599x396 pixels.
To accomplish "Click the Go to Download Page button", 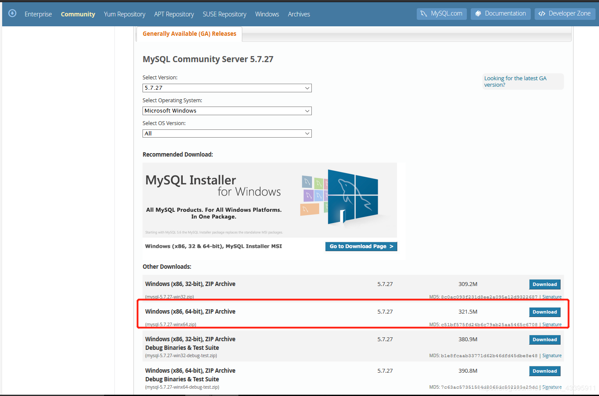I will [x=361, y=246].
